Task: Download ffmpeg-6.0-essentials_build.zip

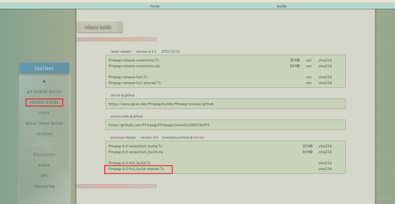Action: coord(136,152)
